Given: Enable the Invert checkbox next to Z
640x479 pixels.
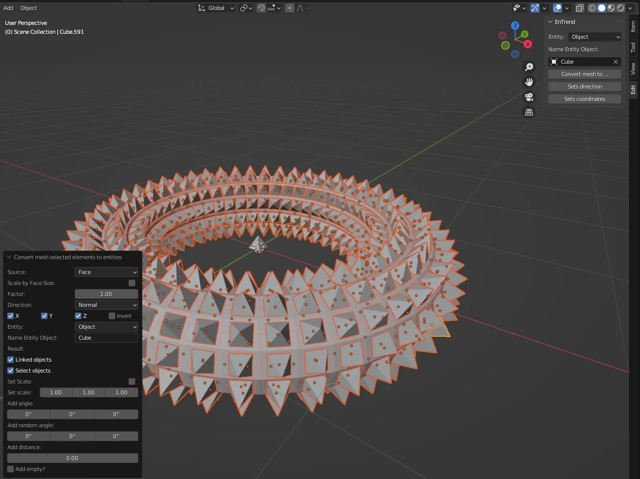Looking at the screenshot, I should click(112, 315).
